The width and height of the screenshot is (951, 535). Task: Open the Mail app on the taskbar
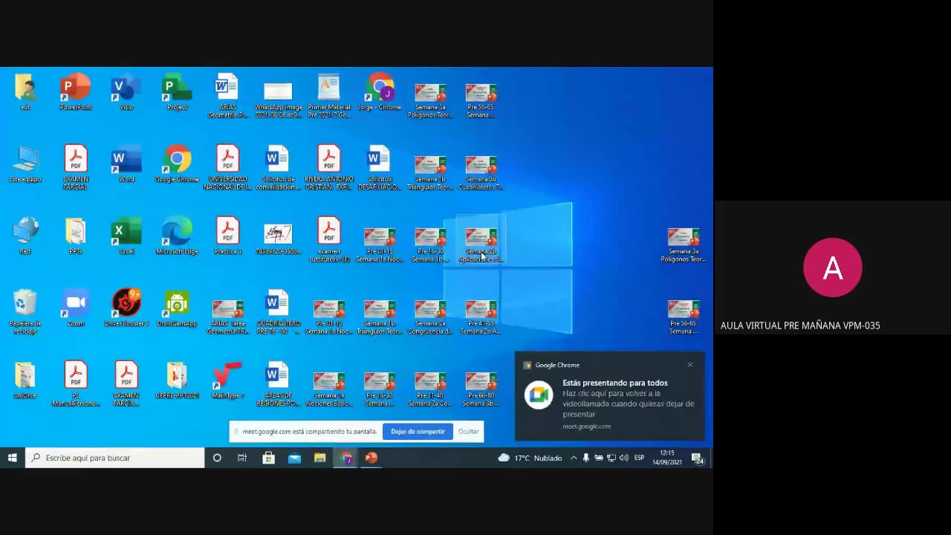(294, 458)
